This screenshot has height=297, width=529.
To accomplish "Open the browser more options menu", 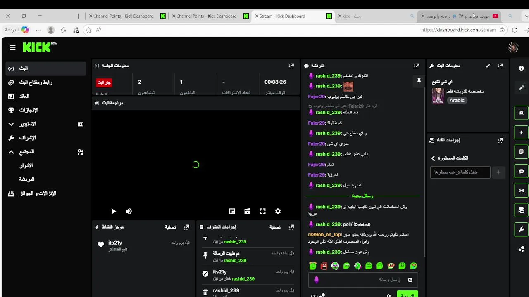I will pyautogui.click(x=38, y=30).
